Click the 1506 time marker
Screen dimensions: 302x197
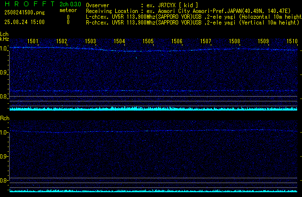click(x=177, y=41)
